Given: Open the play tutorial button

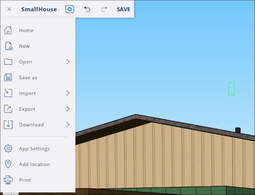Looking at the screenshot, I should [x=70, y=9].
